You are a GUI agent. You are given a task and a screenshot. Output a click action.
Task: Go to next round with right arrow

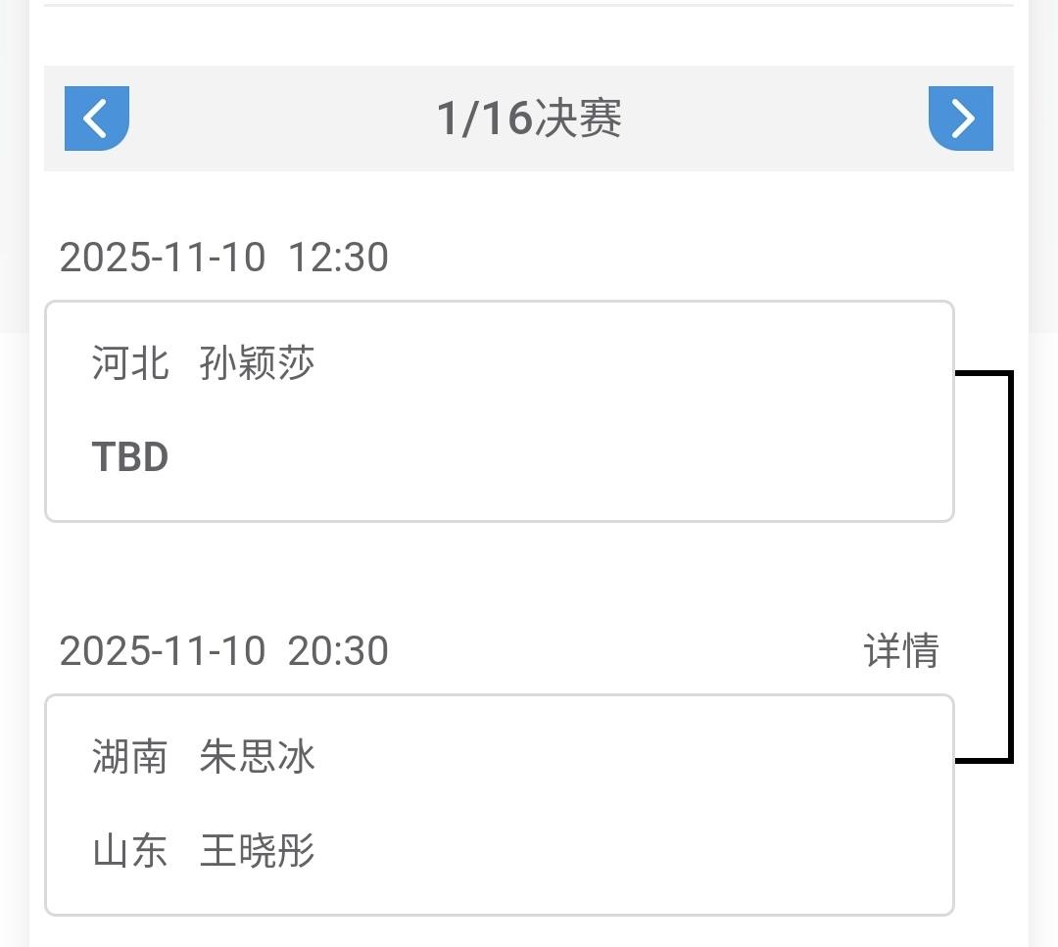pyautogui.click(x=961, y=118)
